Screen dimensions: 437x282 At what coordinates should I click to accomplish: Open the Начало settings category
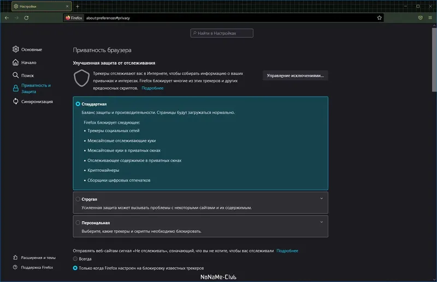(x=25, y=62)
